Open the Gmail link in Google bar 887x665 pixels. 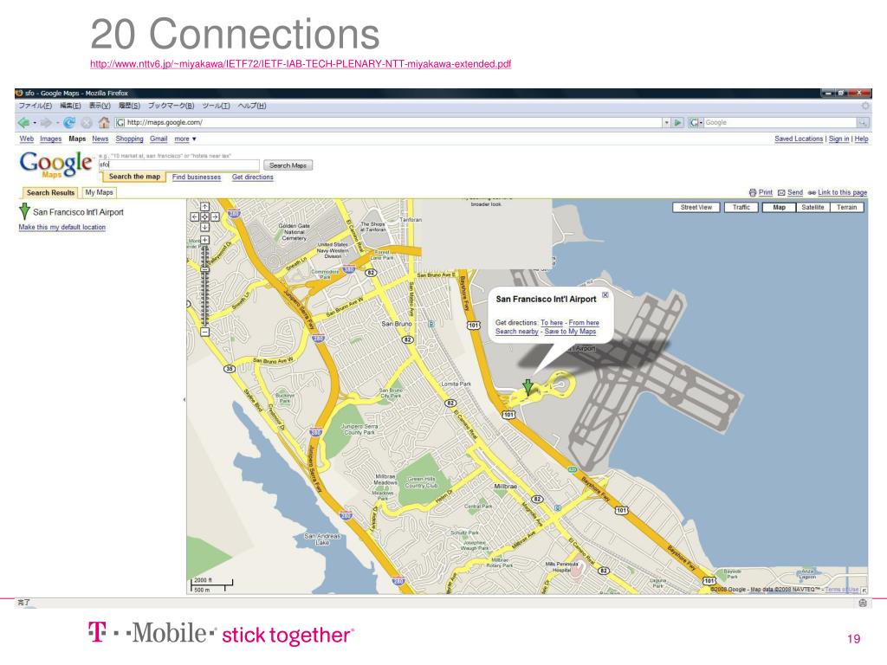pyautogui.click(x=159, y=139)
